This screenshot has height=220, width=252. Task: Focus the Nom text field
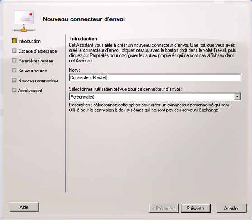pyautogui.click(x=155, y=77)
